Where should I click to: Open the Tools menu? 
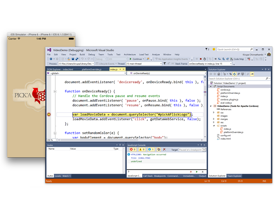pyautogui.click(x=110, y=55)
